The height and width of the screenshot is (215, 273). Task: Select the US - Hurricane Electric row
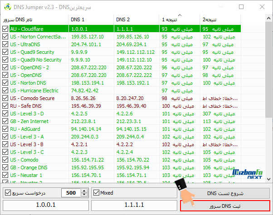pyautogui.click(x=122, y=91)
